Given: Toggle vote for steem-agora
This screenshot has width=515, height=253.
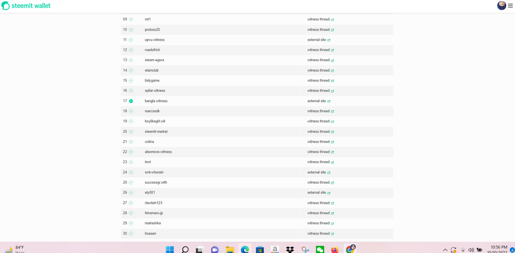Looking at the screenshot, I should point(131,60).
